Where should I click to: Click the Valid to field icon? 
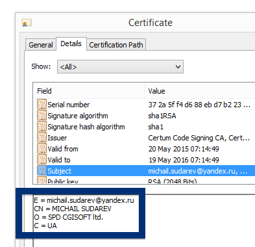point(42,159)
